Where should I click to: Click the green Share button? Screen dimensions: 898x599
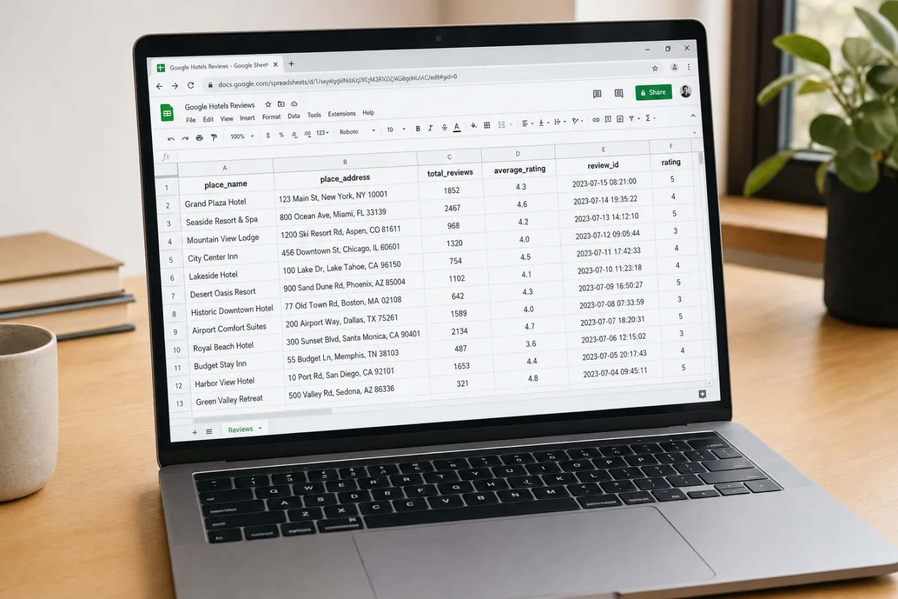click(x=654, y=92)
